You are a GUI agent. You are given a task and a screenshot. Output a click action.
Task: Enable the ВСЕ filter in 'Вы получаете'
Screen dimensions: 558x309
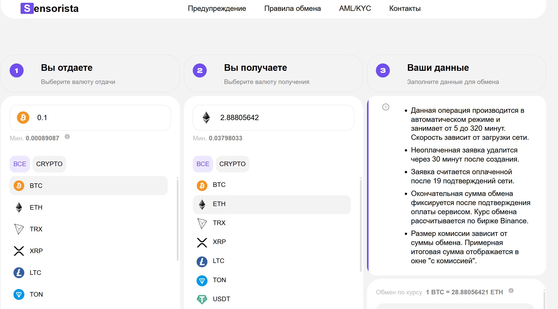(203, 164)
